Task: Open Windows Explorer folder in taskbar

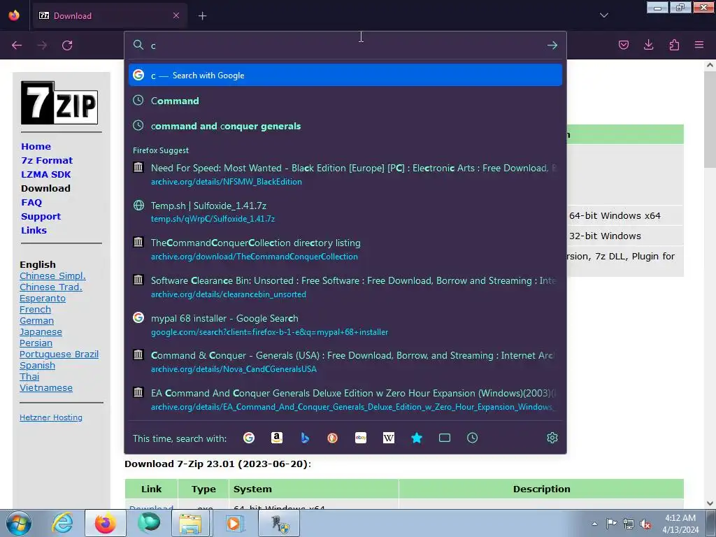Action: click(x=190, y=523)
